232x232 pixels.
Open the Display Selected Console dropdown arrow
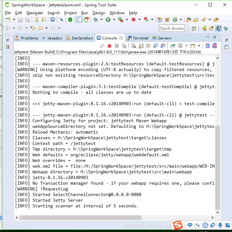pyautogui.click(x=186, y=46)
